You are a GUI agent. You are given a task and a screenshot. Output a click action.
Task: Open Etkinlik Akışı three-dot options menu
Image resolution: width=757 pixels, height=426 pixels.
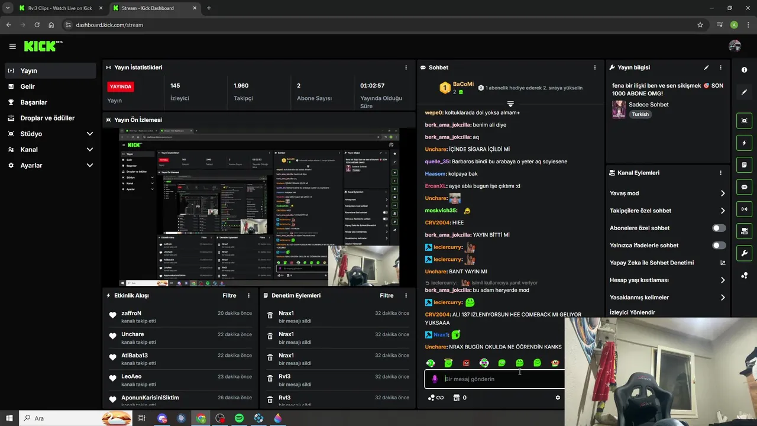(248, 295)
